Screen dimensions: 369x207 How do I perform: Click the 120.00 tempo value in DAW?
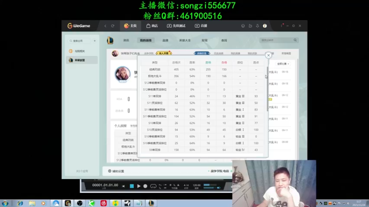tap(196, 185)
